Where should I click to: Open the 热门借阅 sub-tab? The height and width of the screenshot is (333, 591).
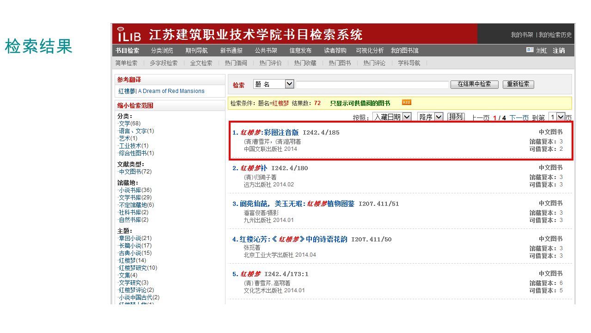coord(236,63)
